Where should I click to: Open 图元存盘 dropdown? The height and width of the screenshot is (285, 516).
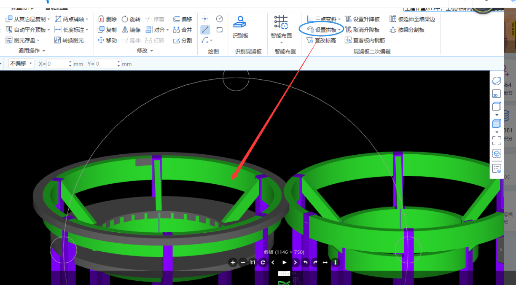click(38, 40)
